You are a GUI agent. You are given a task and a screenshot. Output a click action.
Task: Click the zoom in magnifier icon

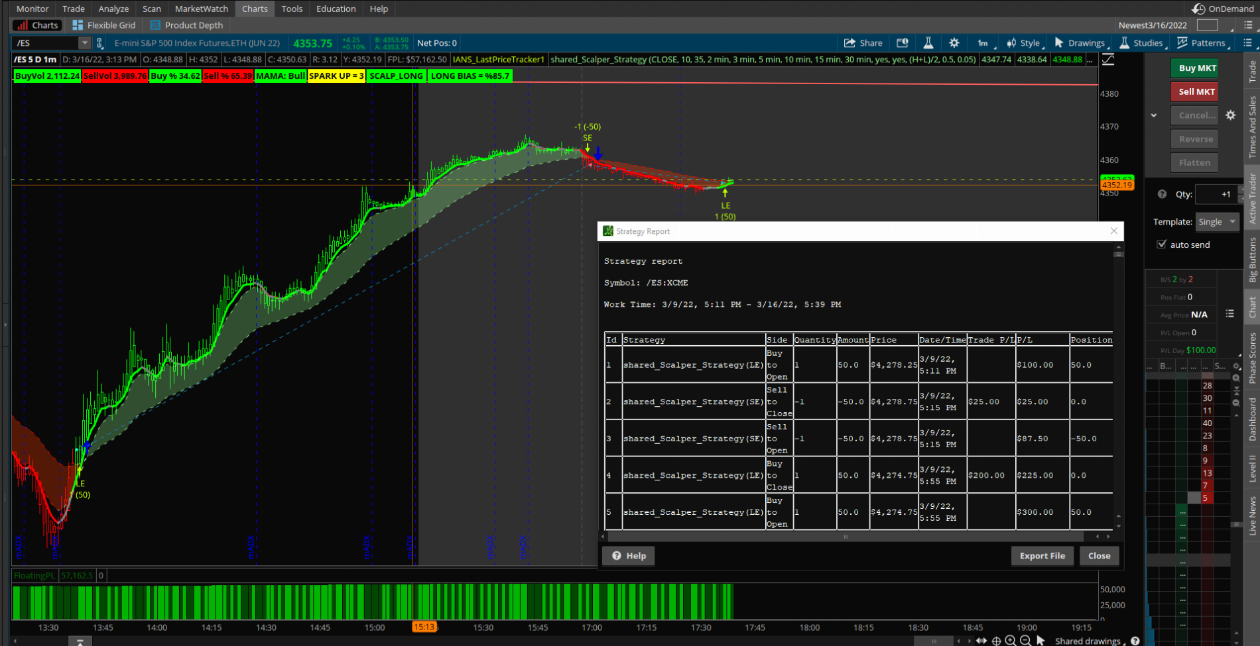[x=1011, y=641]
